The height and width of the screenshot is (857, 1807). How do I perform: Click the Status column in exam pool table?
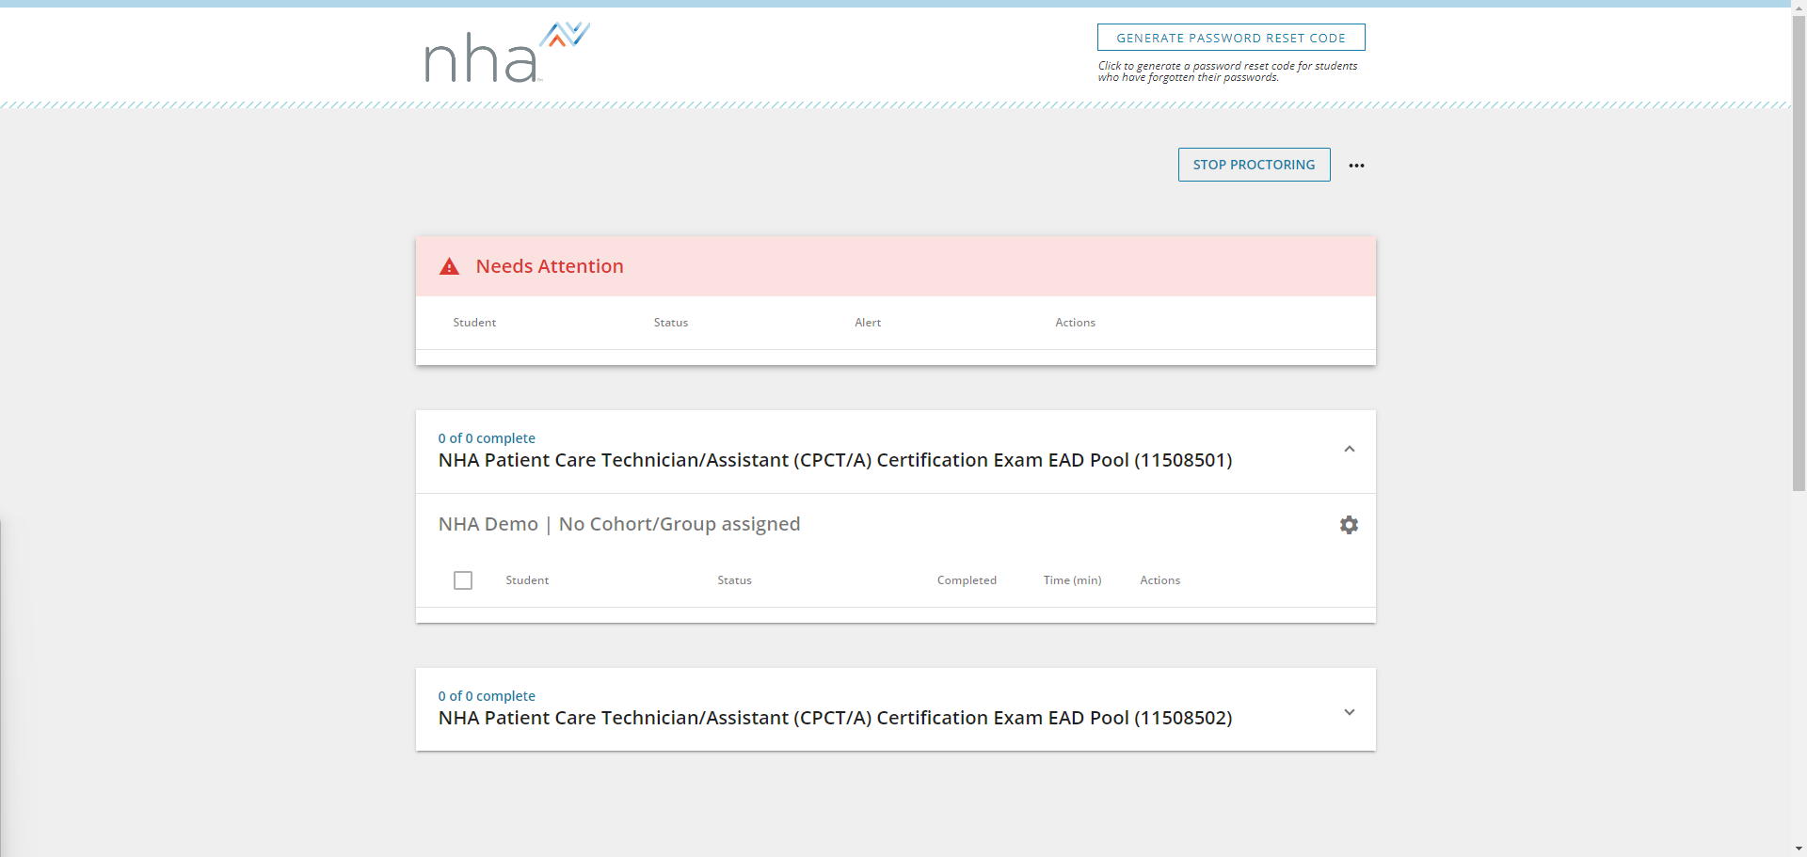click(734, 580)
